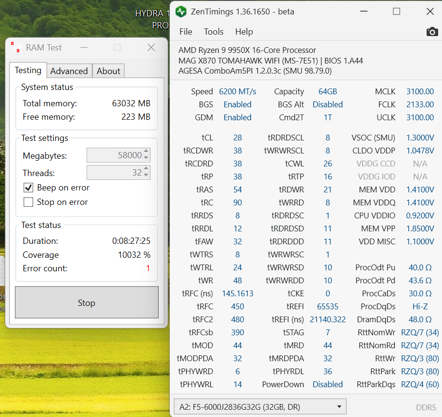Click the AMD Ryzen 9 9950X processor line

tap(247, 50)
